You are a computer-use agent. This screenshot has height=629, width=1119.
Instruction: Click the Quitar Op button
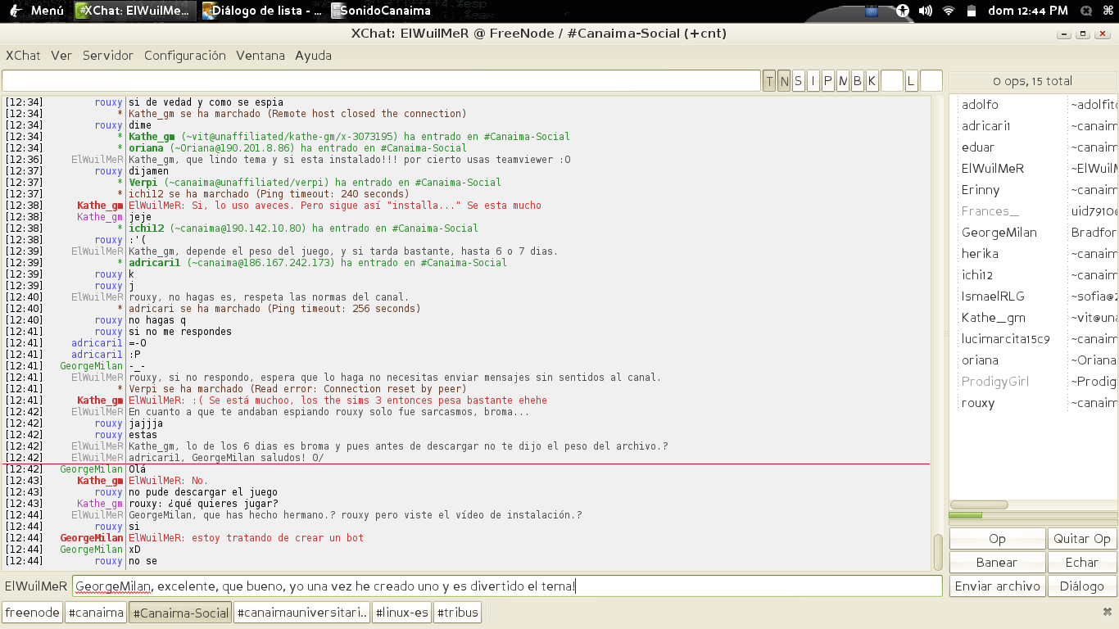[1082, 539]
